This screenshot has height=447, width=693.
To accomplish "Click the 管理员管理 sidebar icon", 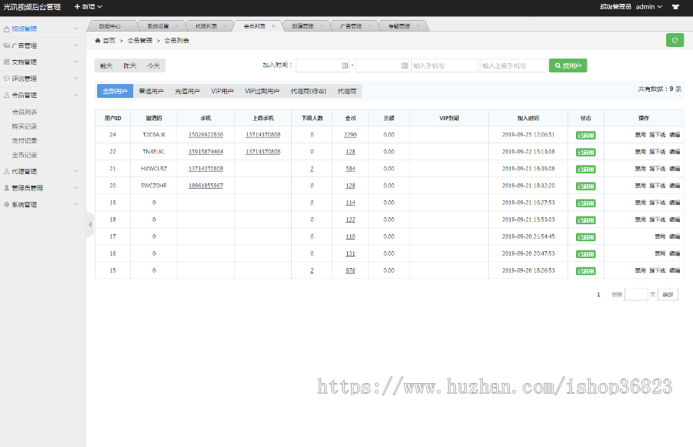I will coord(7,187).
